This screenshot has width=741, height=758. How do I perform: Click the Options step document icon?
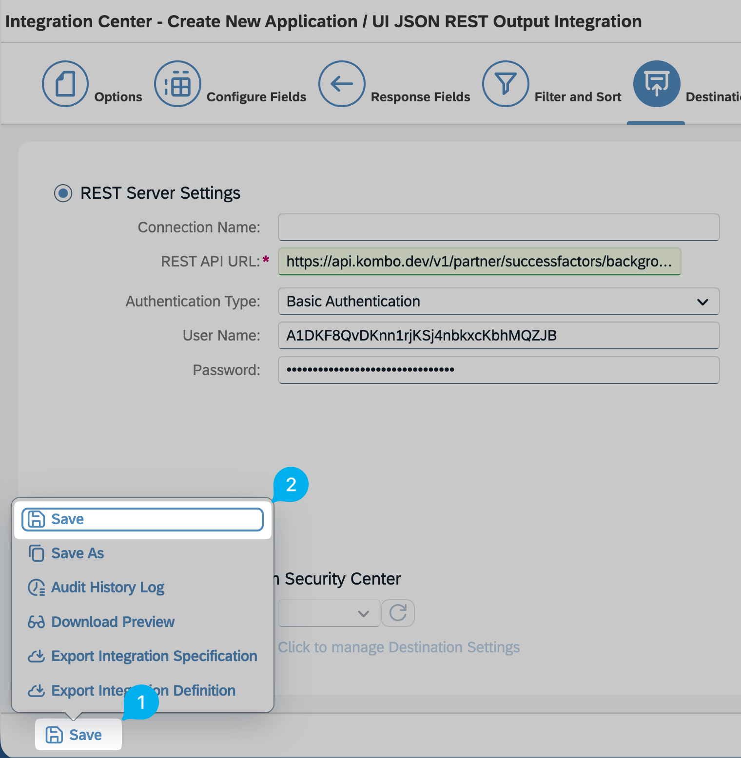65,84
